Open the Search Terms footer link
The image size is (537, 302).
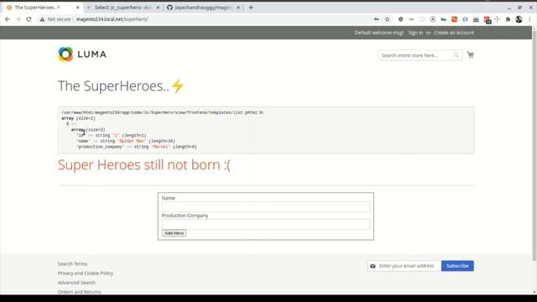coord(72,263)
